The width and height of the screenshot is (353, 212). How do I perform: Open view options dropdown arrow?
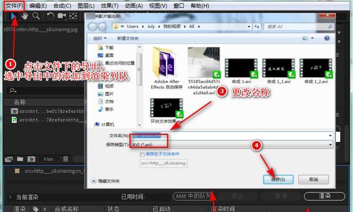[x=312, y=38]
